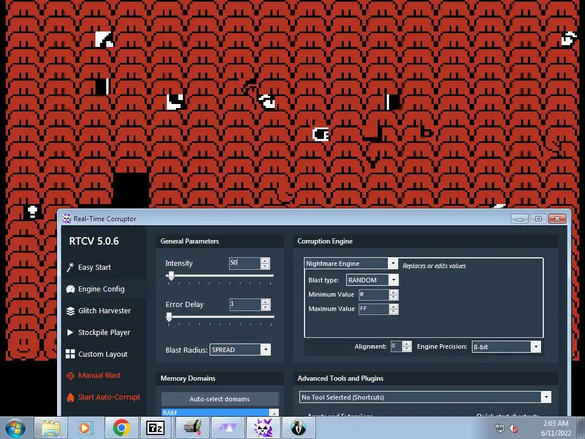Click the Start Auto-Corrupt flame icon
This screenshot has width=585, height=439.
(x=70, y=397)
